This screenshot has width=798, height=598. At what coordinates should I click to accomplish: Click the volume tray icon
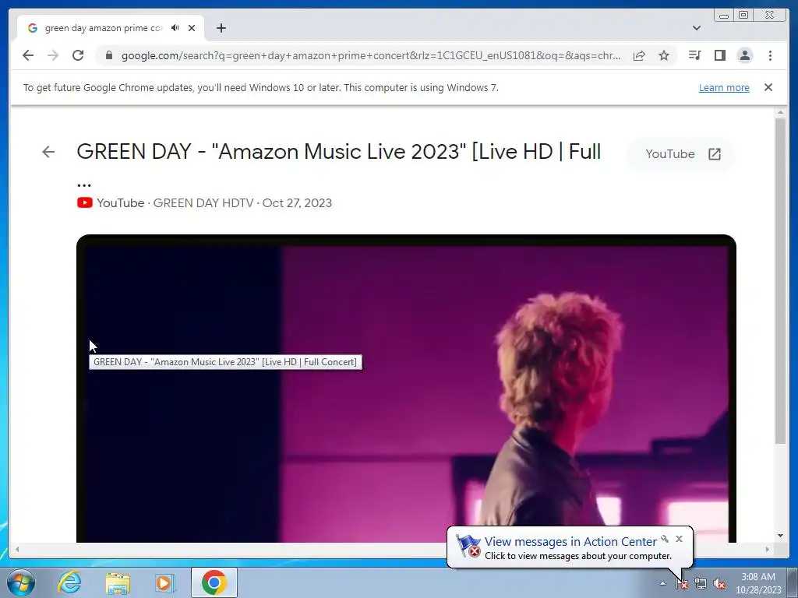pos(719,584)
